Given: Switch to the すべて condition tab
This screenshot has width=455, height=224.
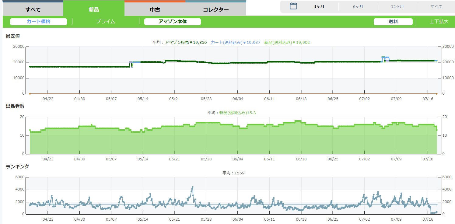Looking at the screenshot, I should (x=33, y=9).
